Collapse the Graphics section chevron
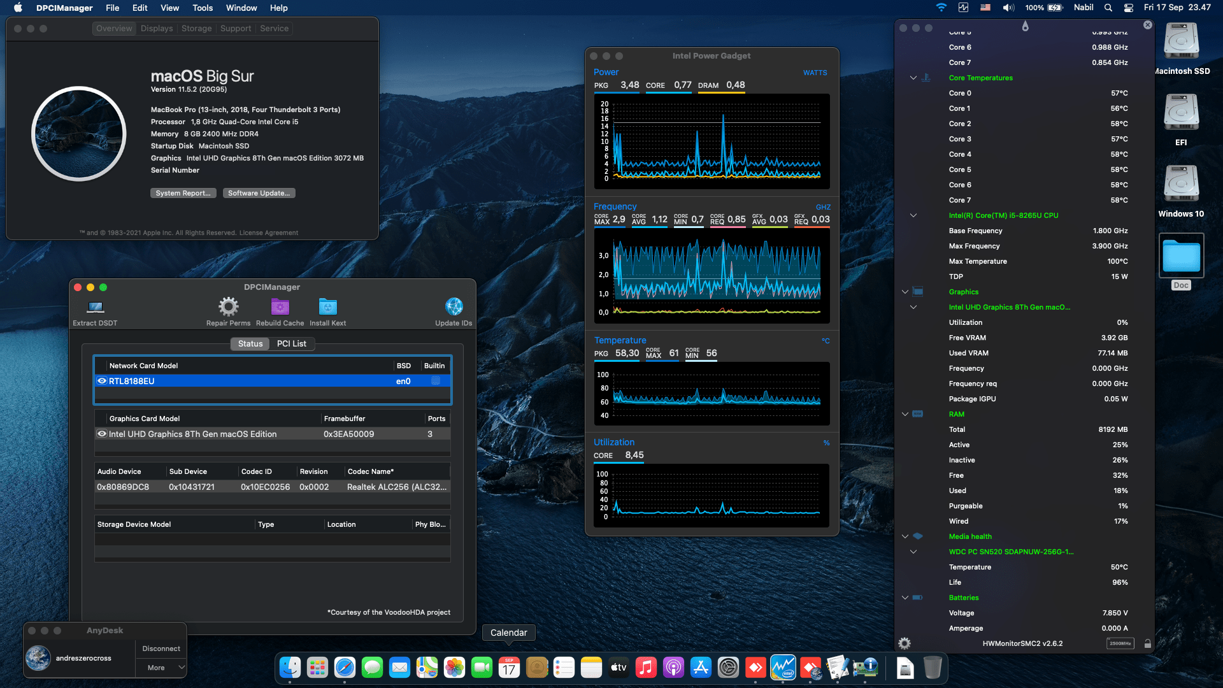Image resolution: width=1223 pixels, height=688 pixels. [x=905, y=292]
